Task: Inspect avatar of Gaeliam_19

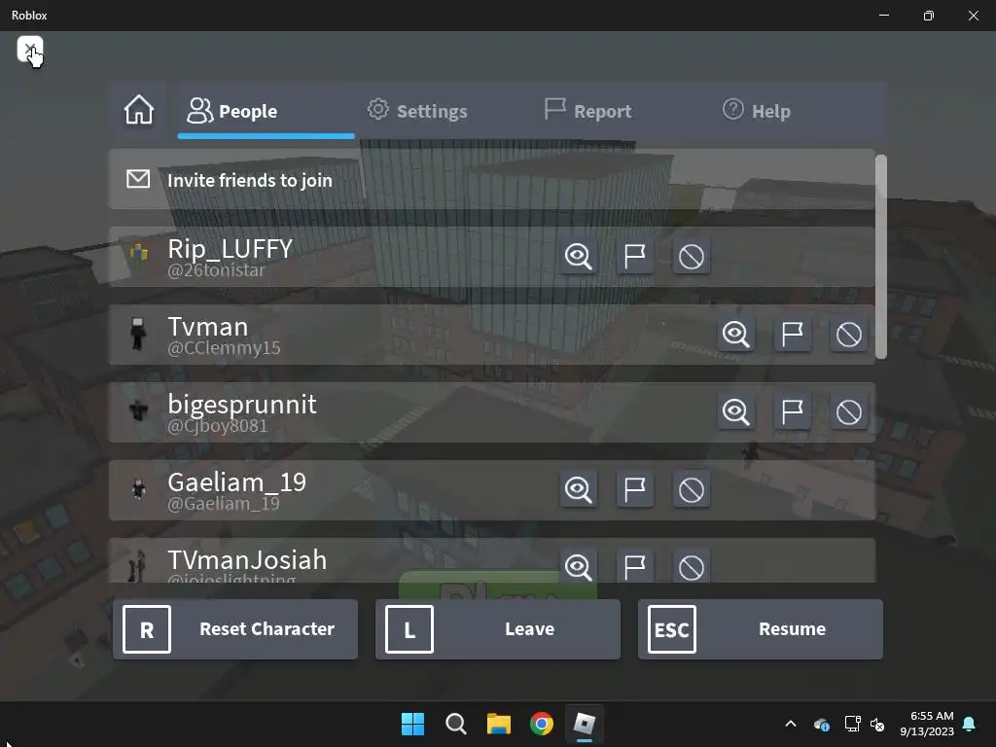Action: coord(578,490)
